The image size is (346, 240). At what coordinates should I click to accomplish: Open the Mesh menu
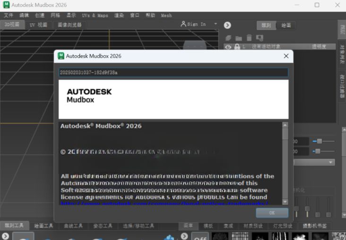(166, 16)
